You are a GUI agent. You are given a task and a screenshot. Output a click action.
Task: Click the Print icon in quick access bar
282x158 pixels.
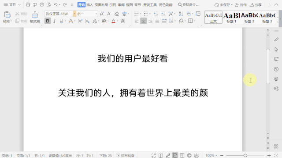pyautogui.click(x=42, y=5)
